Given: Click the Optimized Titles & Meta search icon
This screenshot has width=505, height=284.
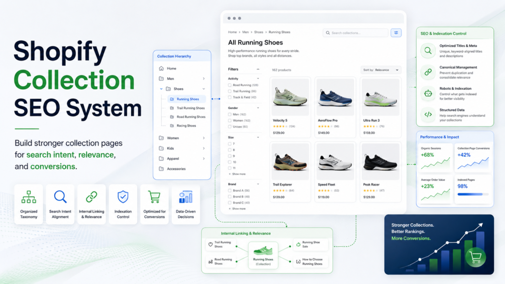Looking at the screenshot, I should (x=428, y=51).
